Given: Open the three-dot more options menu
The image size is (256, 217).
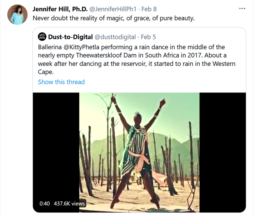Looking at the screenshot, I should click(x=242, y=9).
